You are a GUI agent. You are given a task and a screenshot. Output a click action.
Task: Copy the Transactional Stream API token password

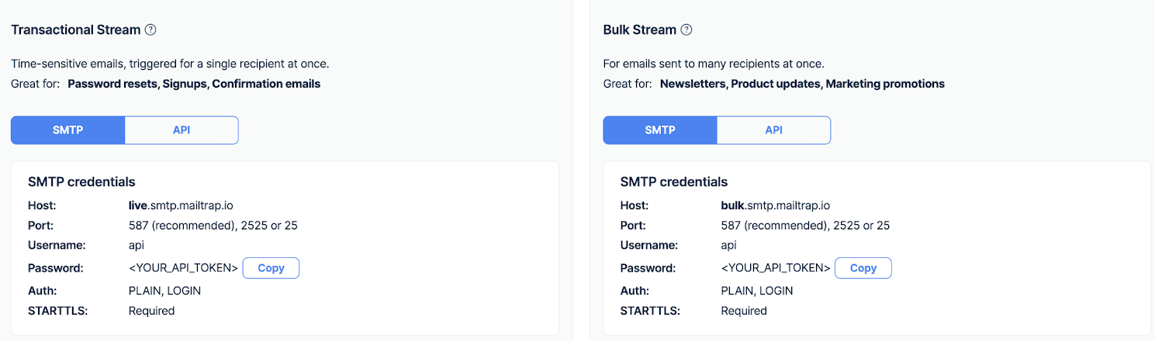click(x=271, y=268)
